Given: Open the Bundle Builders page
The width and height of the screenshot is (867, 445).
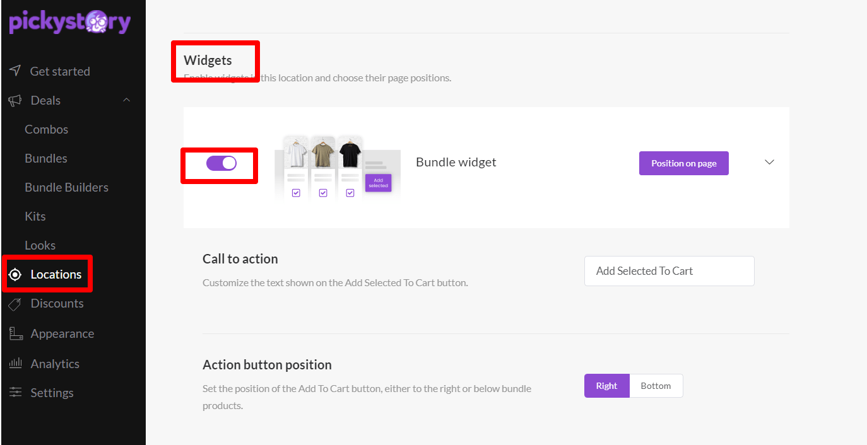Looking at the screenshot, I should (66, 187).
